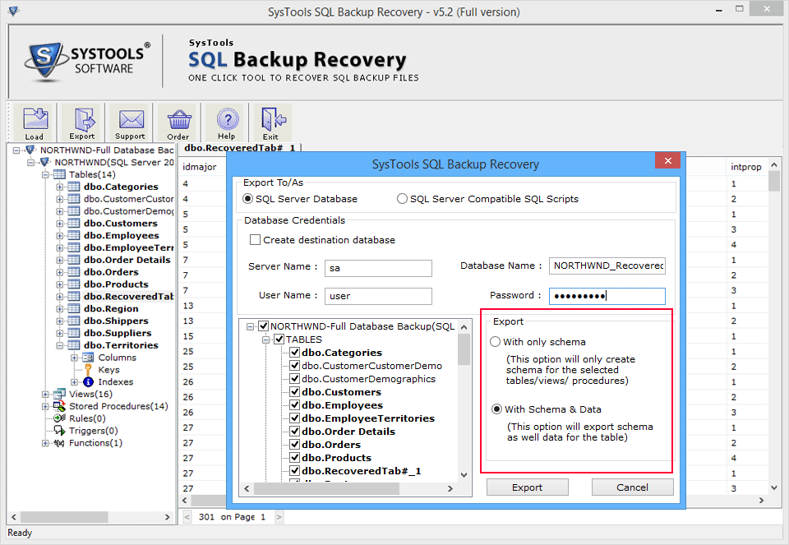This screenshot has height=545, width=789.
Task: Select the Views(16) node icon
Action: click(x=59, y=394)
